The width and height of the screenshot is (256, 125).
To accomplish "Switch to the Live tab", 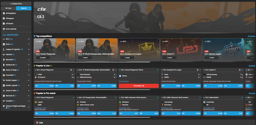I will [8, 8].
